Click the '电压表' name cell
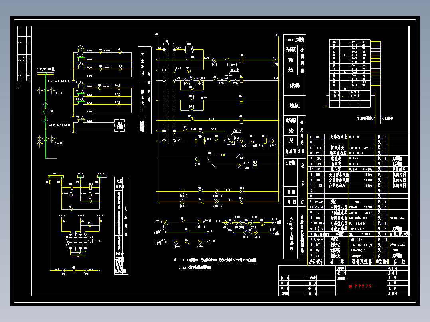Viewport: 430px width, 322px height. click(336, 169)
